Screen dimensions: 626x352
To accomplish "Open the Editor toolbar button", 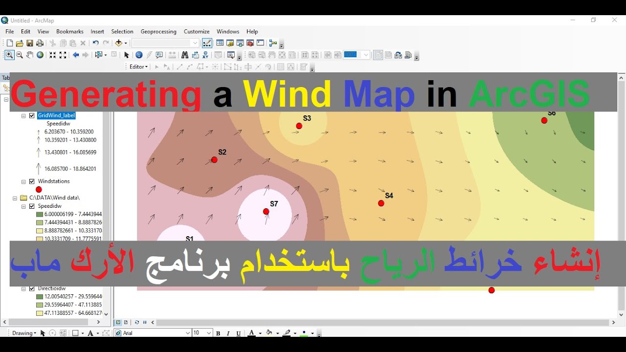I will point(207,43).
